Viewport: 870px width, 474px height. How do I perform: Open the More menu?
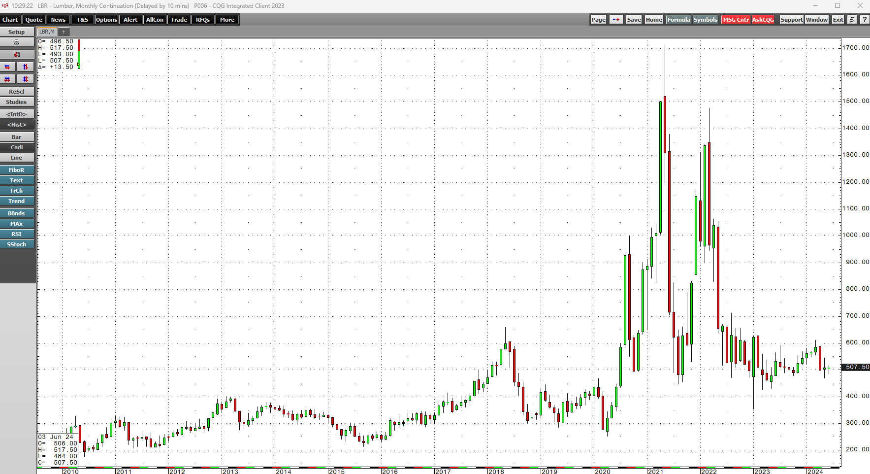tap(227, 19)
